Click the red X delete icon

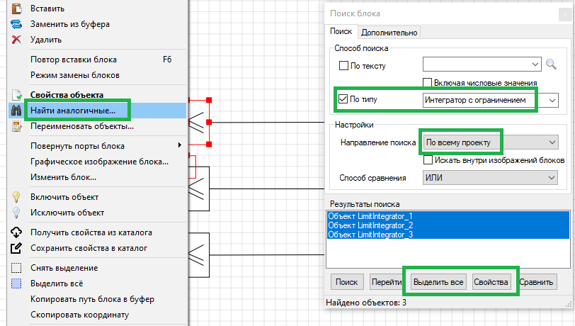point(16,40)
